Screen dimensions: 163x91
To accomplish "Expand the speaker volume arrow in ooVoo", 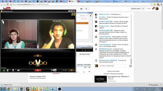I will 21,70.
